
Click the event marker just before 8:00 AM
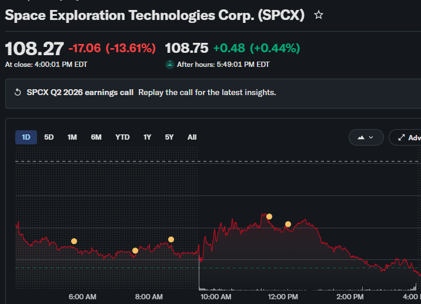tap(135, 251)
